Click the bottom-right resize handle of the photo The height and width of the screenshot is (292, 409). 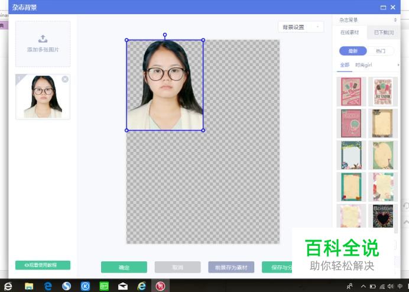[x=203, y=130]
